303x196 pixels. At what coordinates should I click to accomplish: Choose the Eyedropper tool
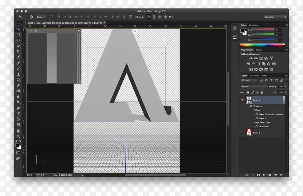pyautogui.click(x=18, y=57)
